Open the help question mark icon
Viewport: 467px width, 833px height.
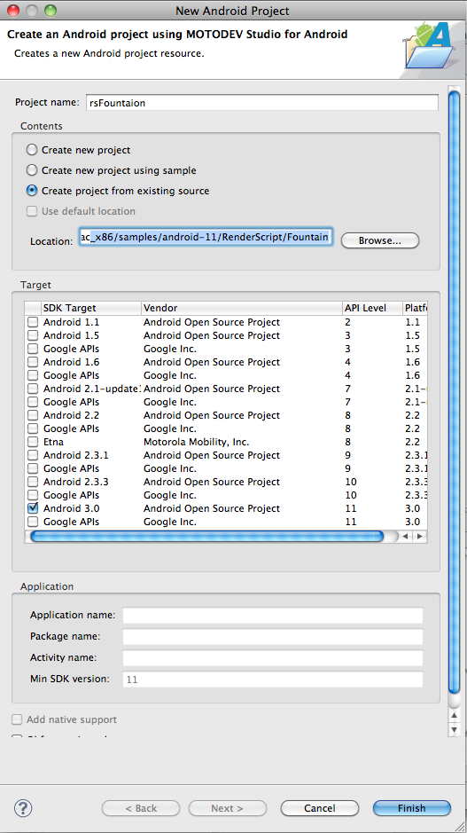click(23, 808)
